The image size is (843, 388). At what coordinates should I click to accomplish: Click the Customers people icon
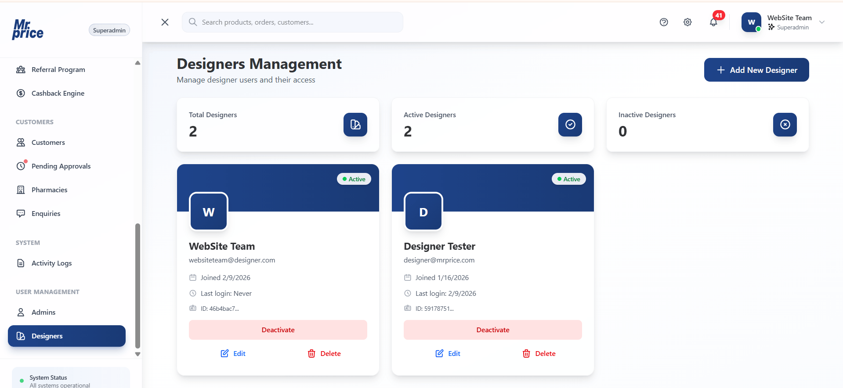21,142
